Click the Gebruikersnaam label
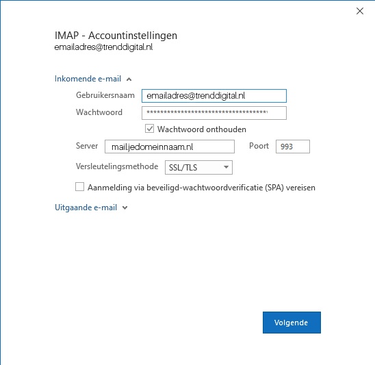 pyautogui.click(x=105, y=95)
